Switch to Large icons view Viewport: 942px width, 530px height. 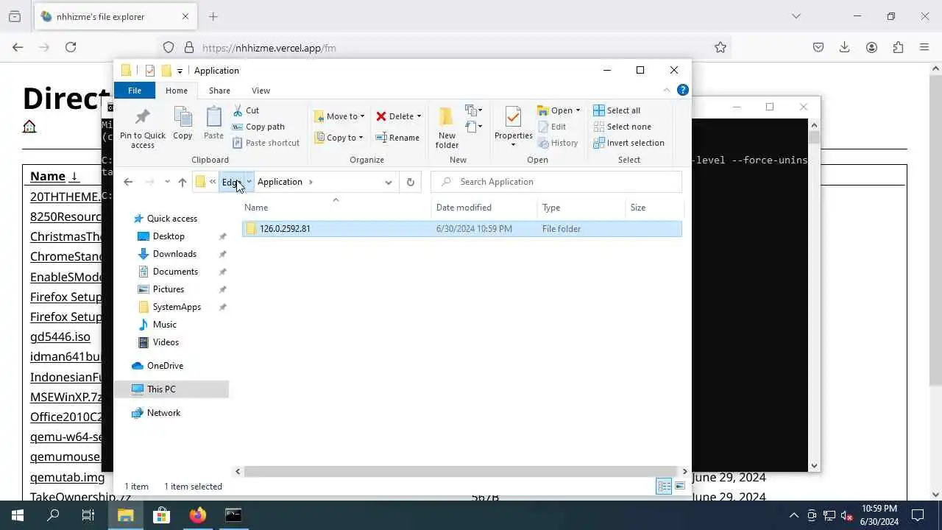tap(680, 486)
